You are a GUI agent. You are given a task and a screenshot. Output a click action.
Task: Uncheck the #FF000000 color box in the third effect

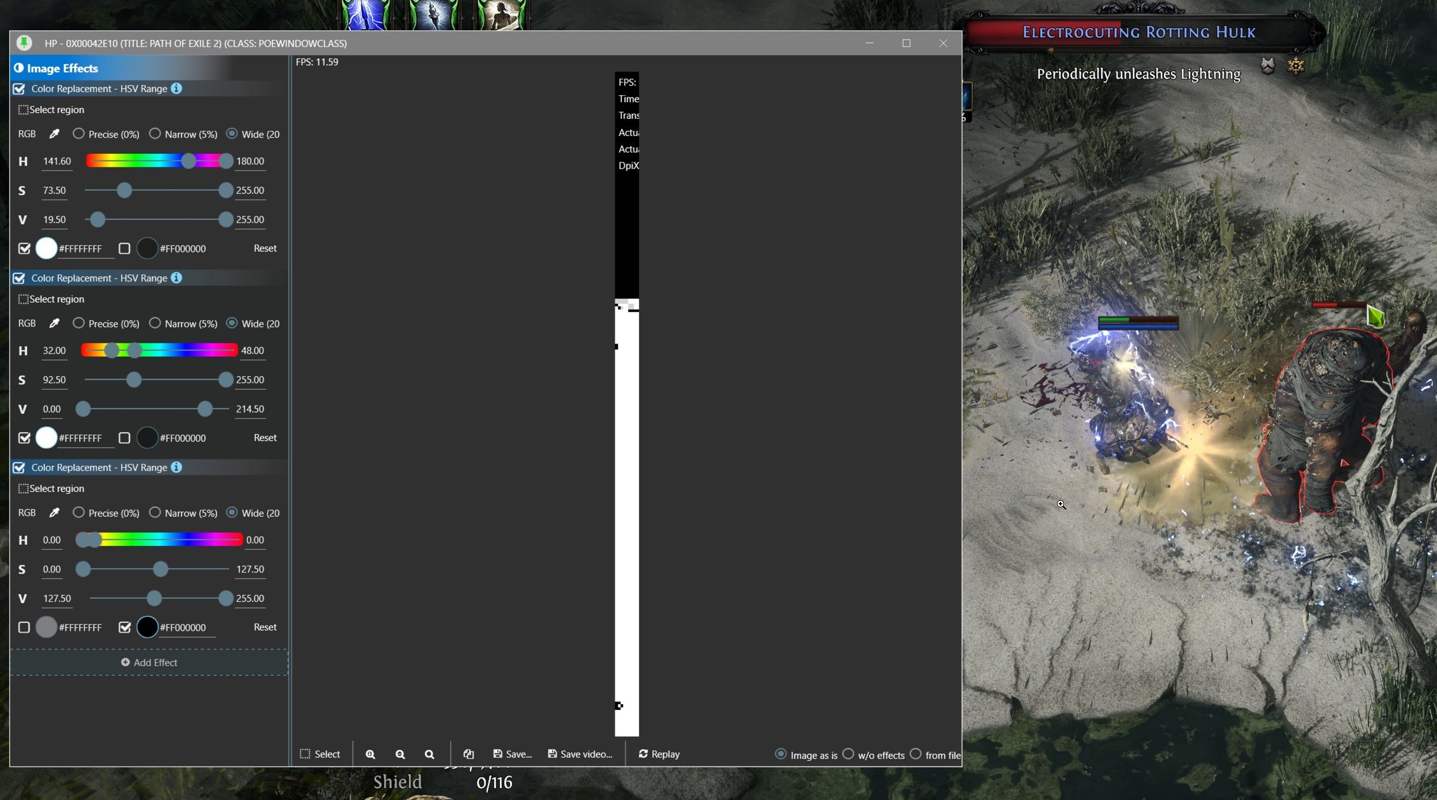[124, 627]
